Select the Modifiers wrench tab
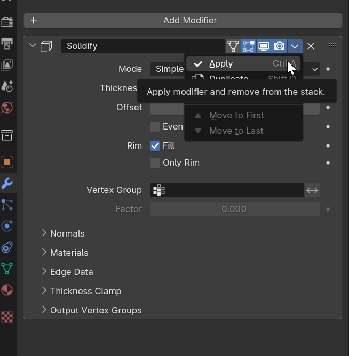This screenshot has width=349, height=356. [7, 183]
